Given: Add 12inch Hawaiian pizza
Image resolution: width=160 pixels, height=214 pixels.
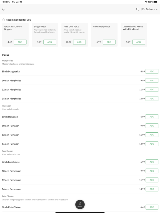Looking at the screenshot, I should [152, 135].
